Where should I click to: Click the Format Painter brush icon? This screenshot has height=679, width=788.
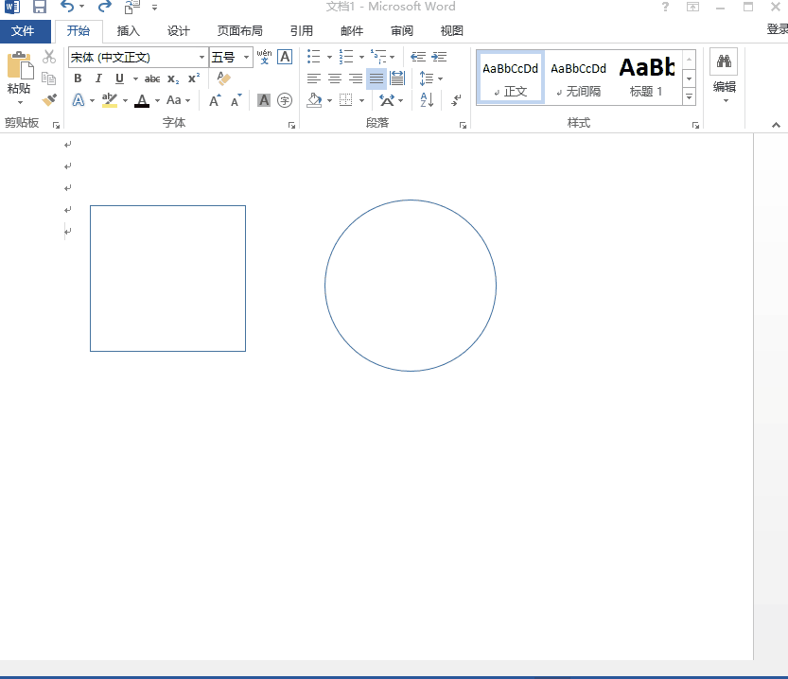pyautogui.click(x=49, y=99)
